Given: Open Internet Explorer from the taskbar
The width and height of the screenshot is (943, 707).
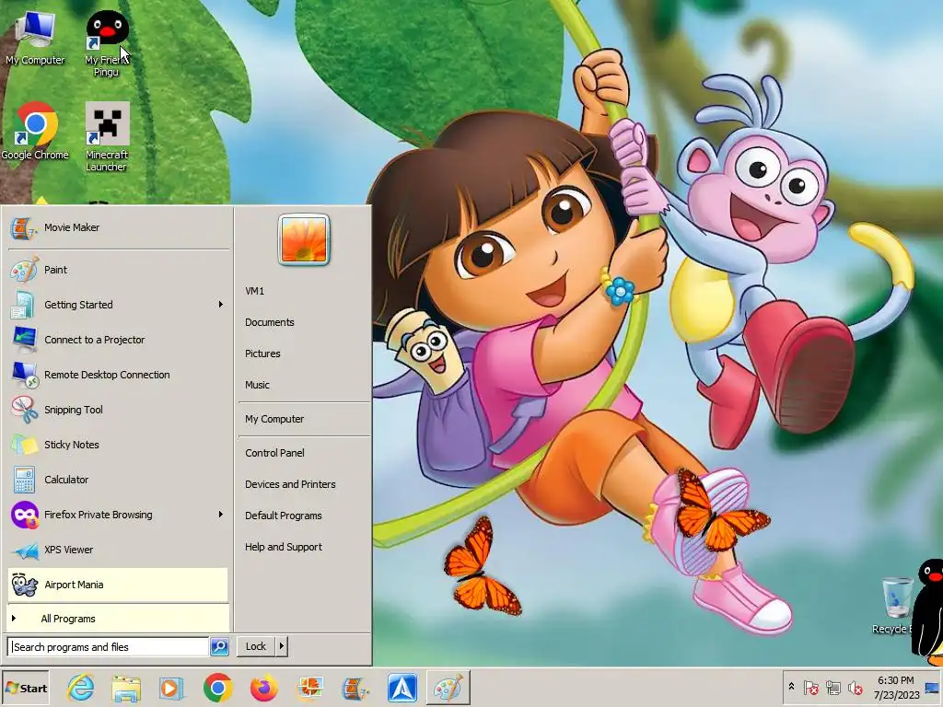Looking at the screenshot, I should pyautogui.click(x=81, y=689).
